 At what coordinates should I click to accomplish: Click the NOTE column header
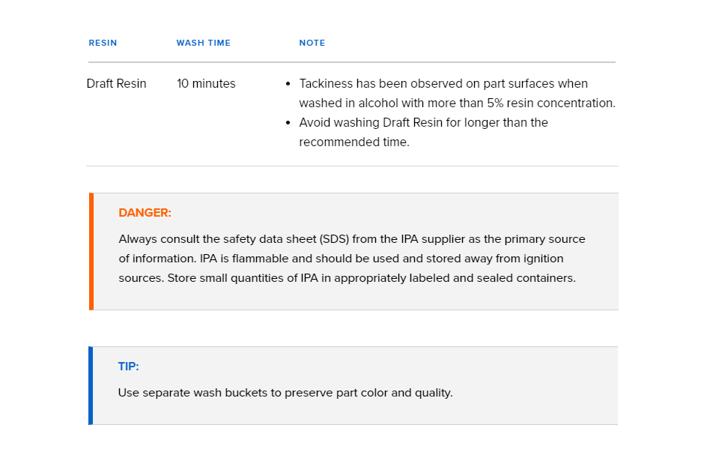tap(312, 43)
